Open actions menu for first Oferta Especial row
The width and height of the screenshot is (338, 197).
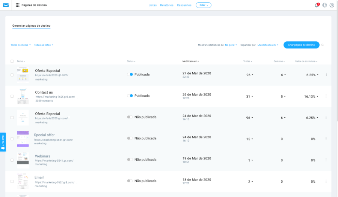326,74
